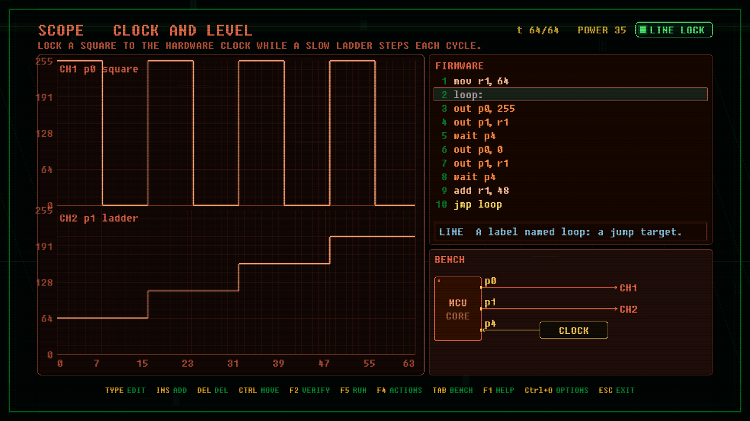Click the MCU CORE block
The image size is (750, 421).
pos(458,309)
